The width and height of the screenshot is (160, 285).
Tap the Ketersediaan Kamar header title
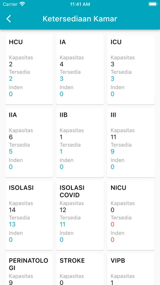tap(80, 19)
